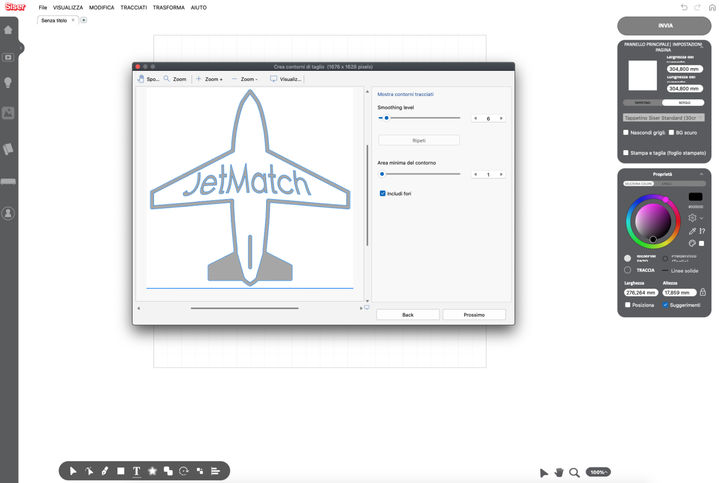Image resolution: width=719 pixels, height=483 pixels.
Task: Open the MODIFICA menu
Action: [x=102, y=8]
